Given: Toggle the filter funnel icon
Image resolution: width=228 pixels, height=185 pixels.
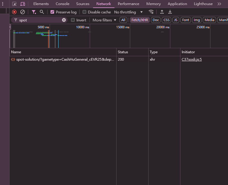Looking at the screenshot, I should click(34, 12).
